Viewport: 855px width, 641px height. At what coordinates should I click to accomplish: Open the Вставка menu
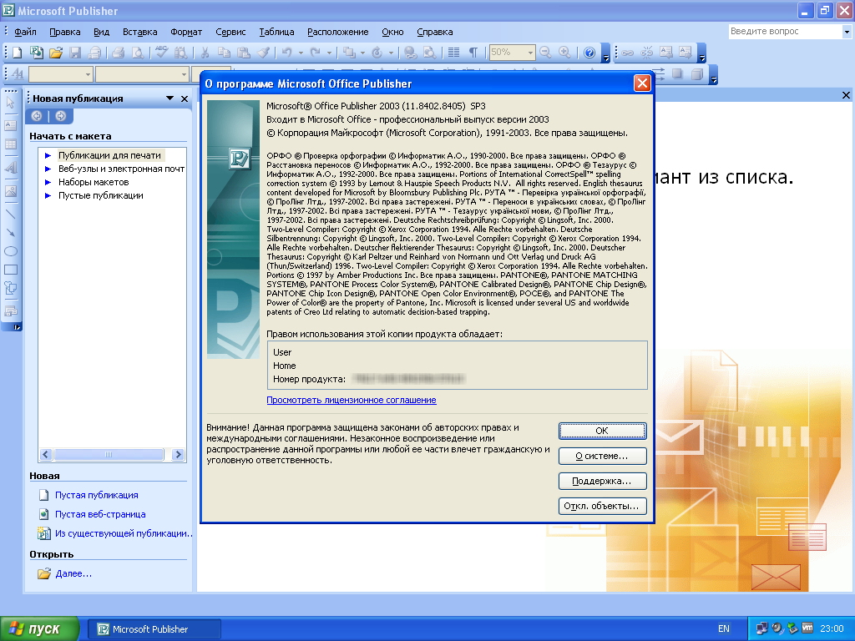click(x=139, y=33)
